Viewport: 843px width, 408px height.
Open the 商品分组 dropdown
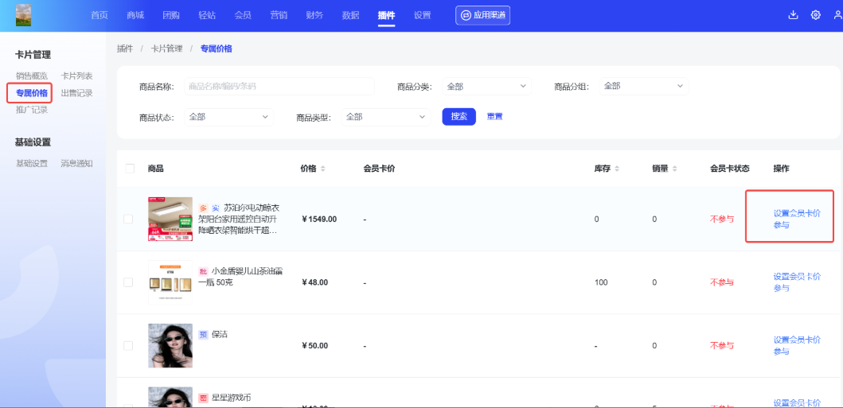point(644,87)
